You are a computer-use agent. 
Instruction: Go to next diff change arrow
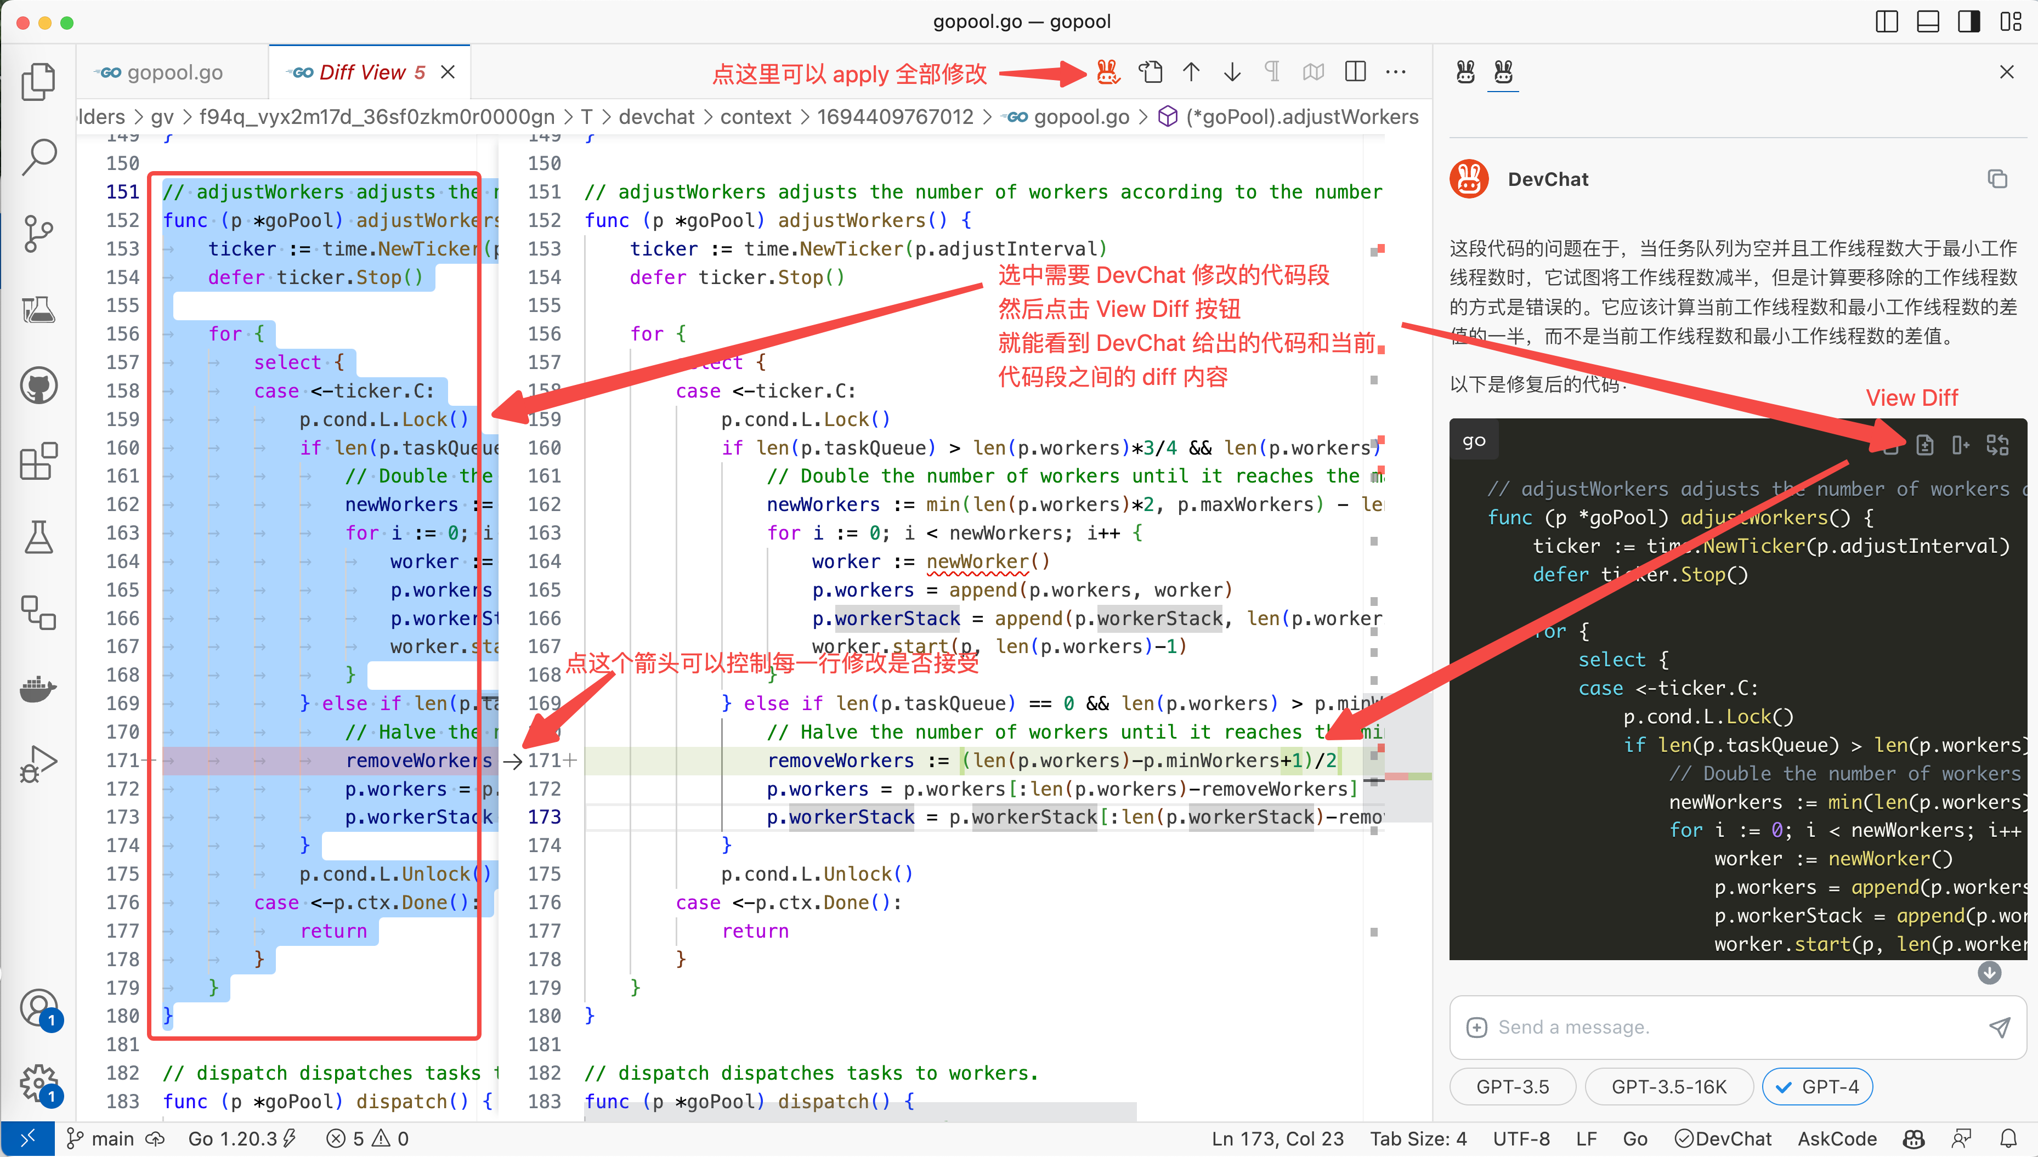1232,72
